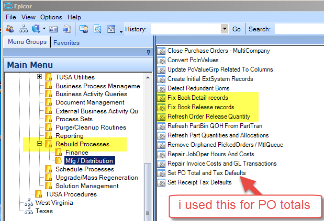
Task: Select Finance subfolder
Action: click(76, 153)
